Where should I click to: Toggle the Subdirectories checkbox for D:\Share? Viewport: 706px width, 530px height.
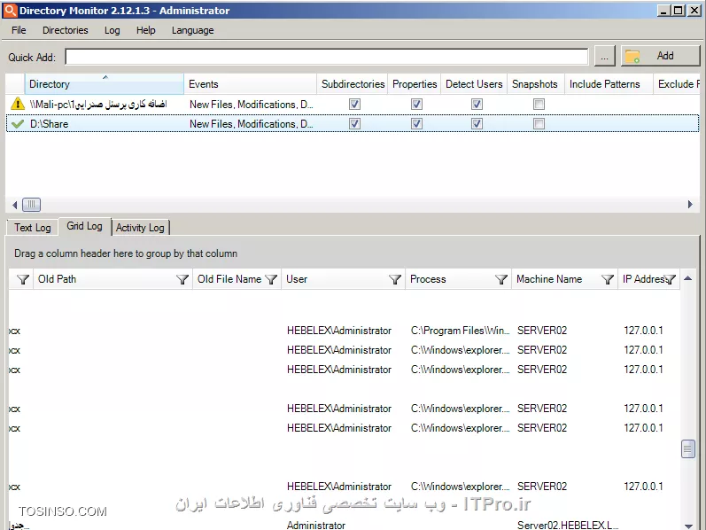click(355, 123)
